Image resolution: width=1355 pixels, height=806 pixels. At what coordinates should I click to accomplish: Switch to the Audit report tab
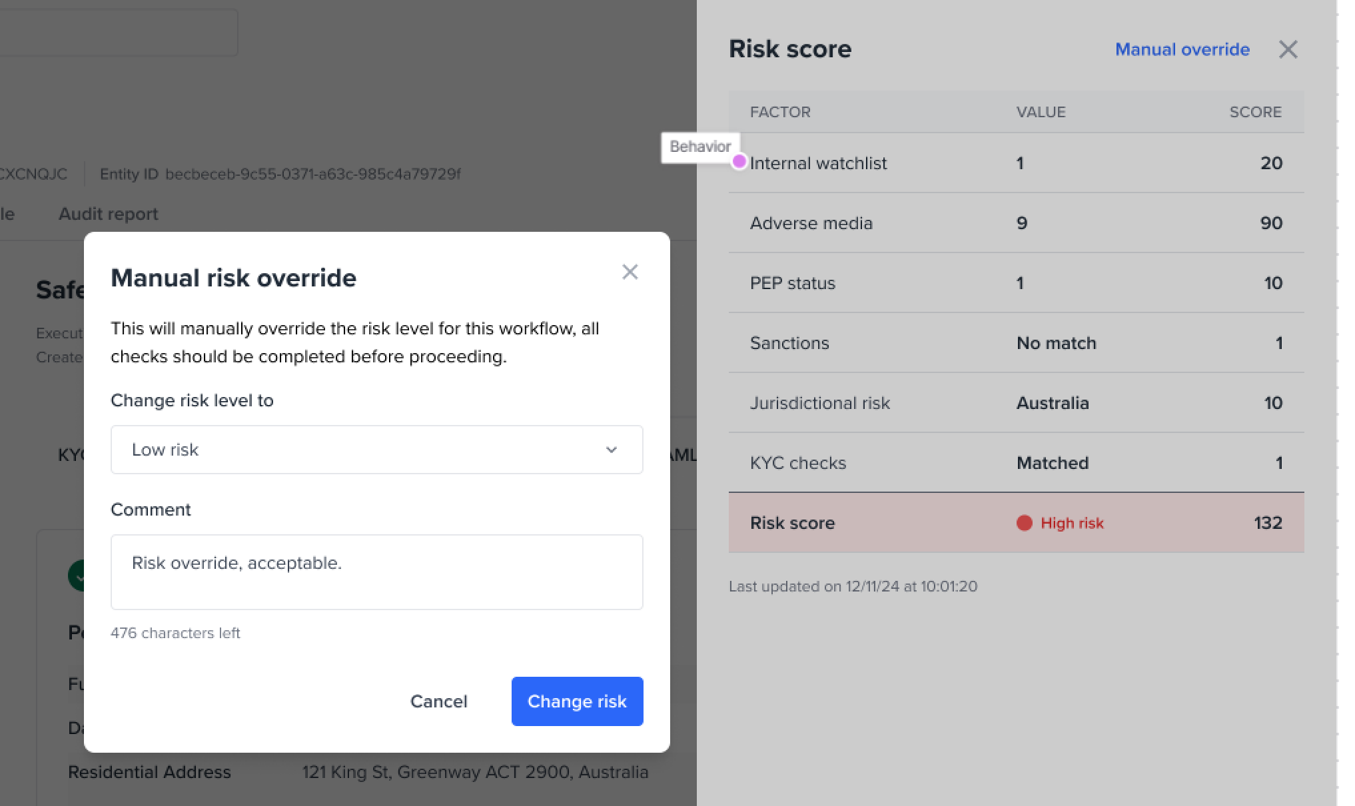click(108, 214)
